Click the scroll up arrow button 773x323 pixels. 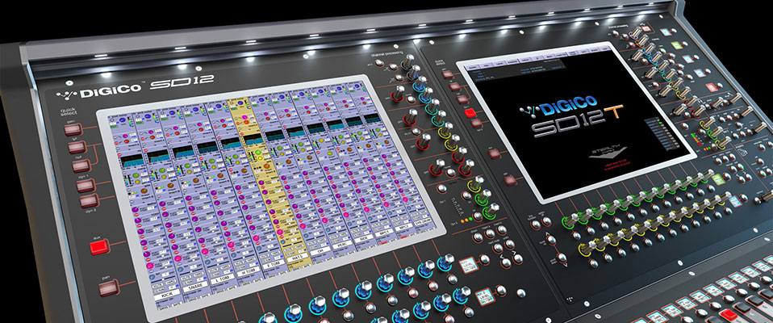tap(552, 240)
